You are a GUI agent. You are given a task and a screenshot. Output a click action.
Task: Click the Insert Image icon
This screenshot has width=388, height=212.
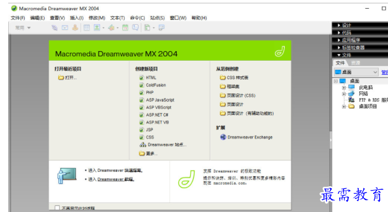tap(97, 27)
